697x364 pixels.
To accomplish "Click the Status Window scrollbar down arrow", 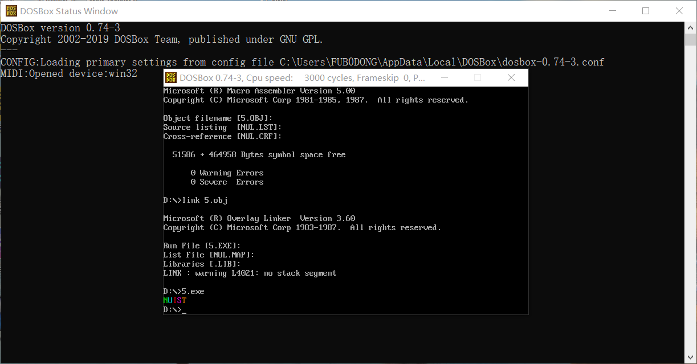I will (691, 358).
